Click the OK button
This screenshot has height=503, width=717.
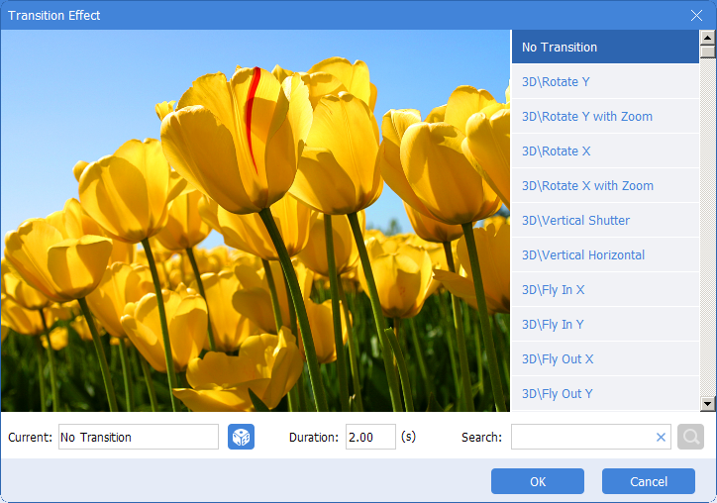(x=538, y=481)
